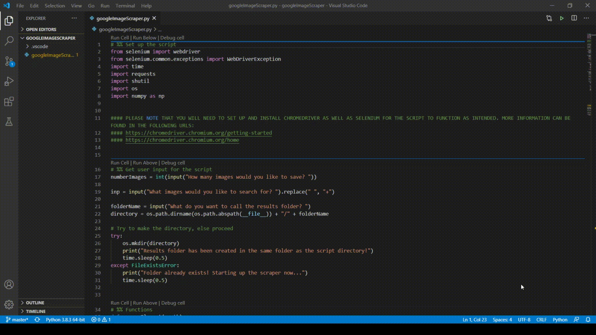The image size is (596, 335).
Task: Click Debug cell above line 1
Action: point(172,38)
